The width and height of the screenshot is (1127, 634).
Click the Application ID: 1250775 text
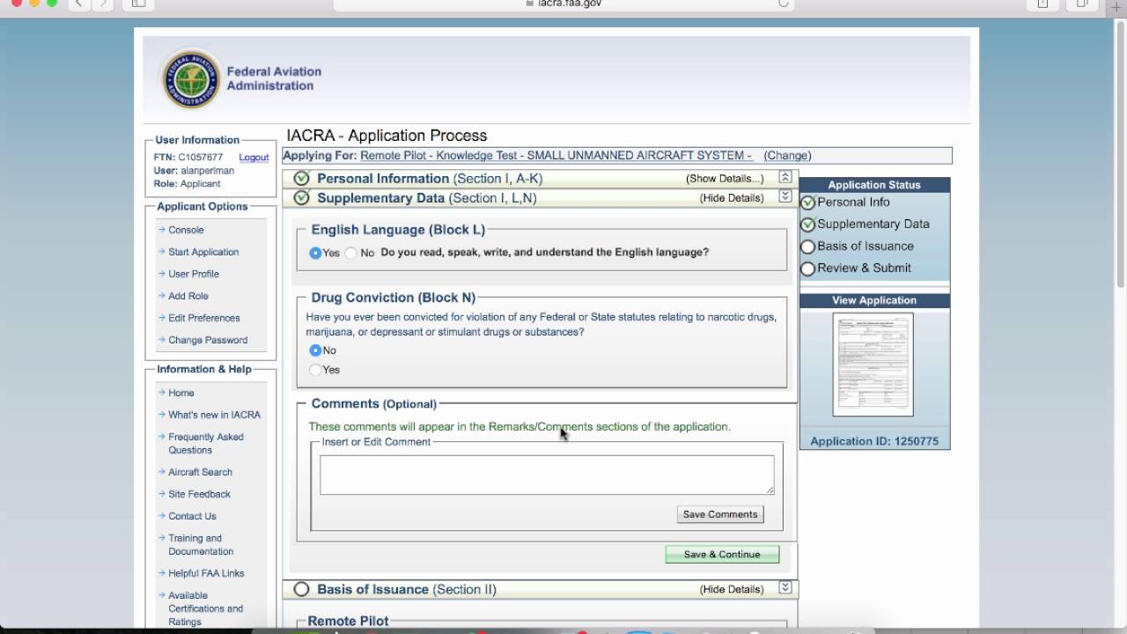coord(874,441)
